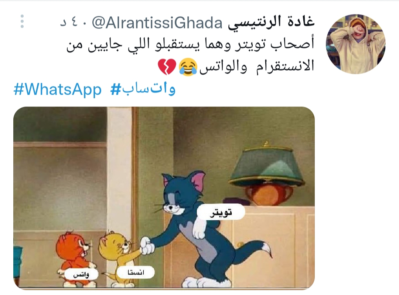Click the broken heart emoji in tweet
The height and width of the screenshot is (295, 399).
pos(167,67)
